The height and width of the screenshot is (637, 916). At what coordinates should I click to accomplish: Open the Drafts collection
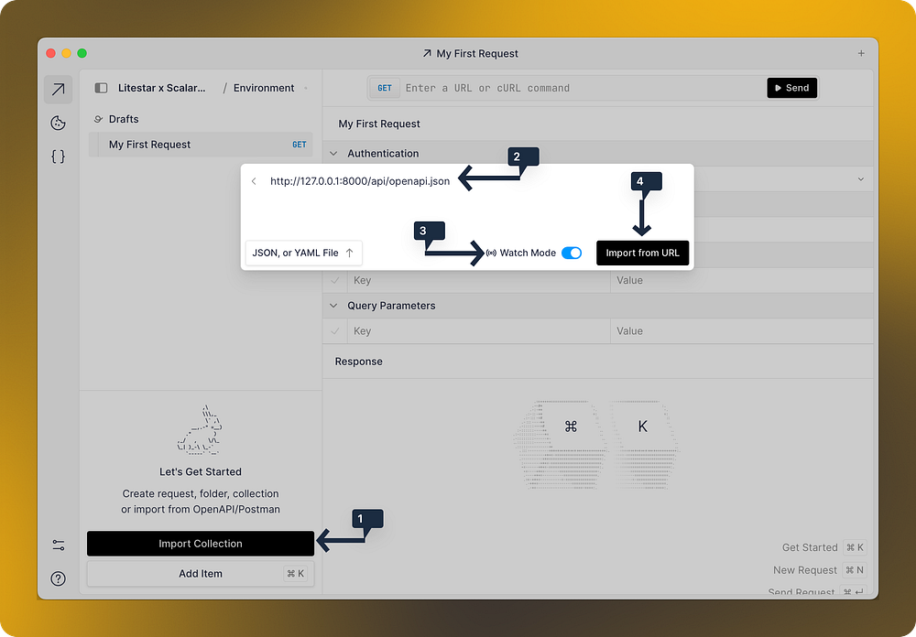pyautogui.click(x=124, y=119)
